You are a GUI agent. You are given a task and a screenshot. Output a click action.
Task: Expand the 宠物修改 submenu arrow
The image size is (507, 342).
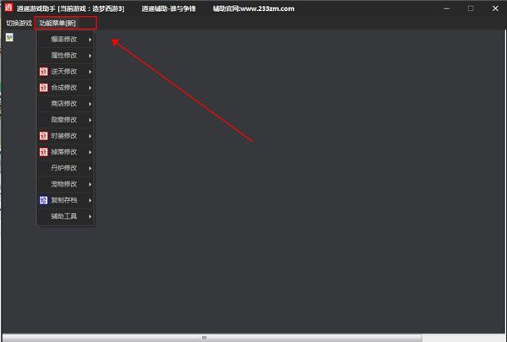click(90, 184)
